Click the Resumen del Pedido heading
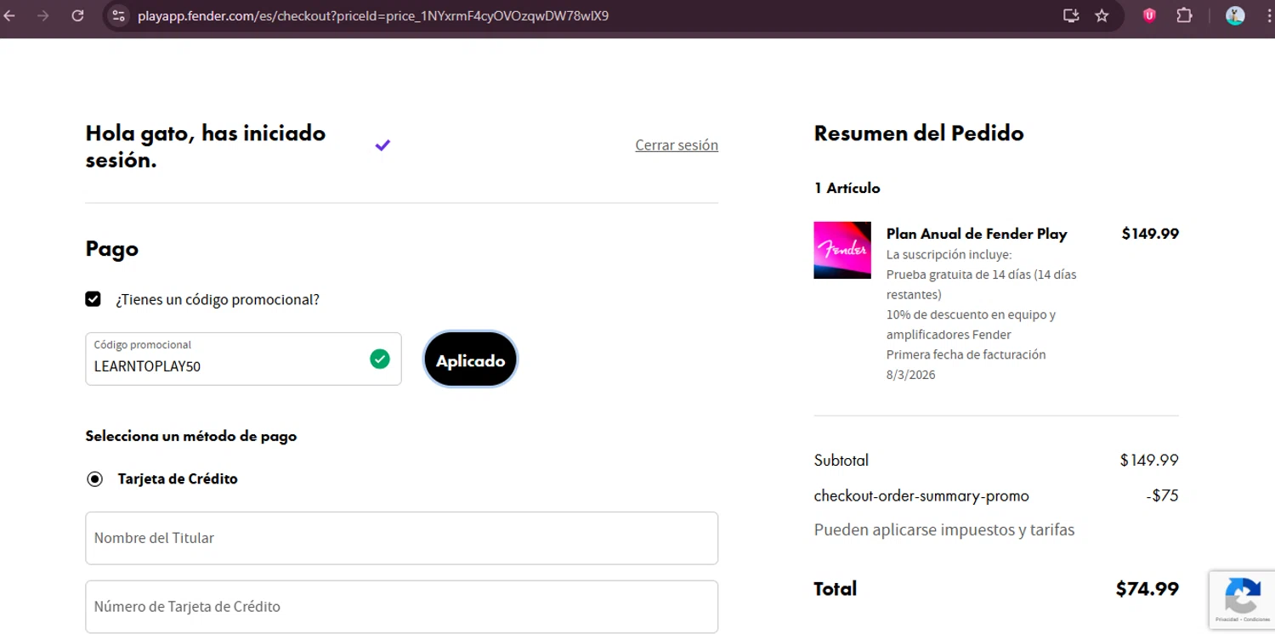Image resolution: width=1275 pixels, height=634 pixels. pos(919,133)
